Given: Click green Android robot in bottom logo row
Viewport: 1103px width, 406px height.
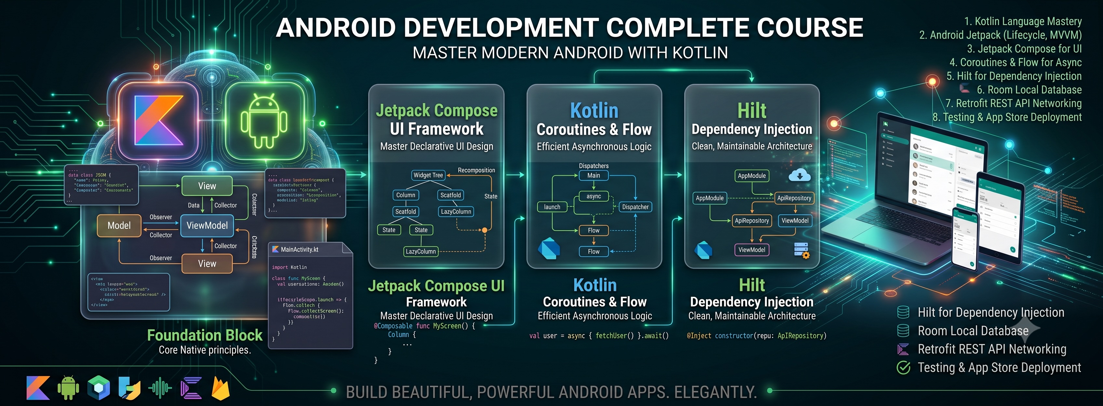Looking at the screenshot, I should coord(69,388).
